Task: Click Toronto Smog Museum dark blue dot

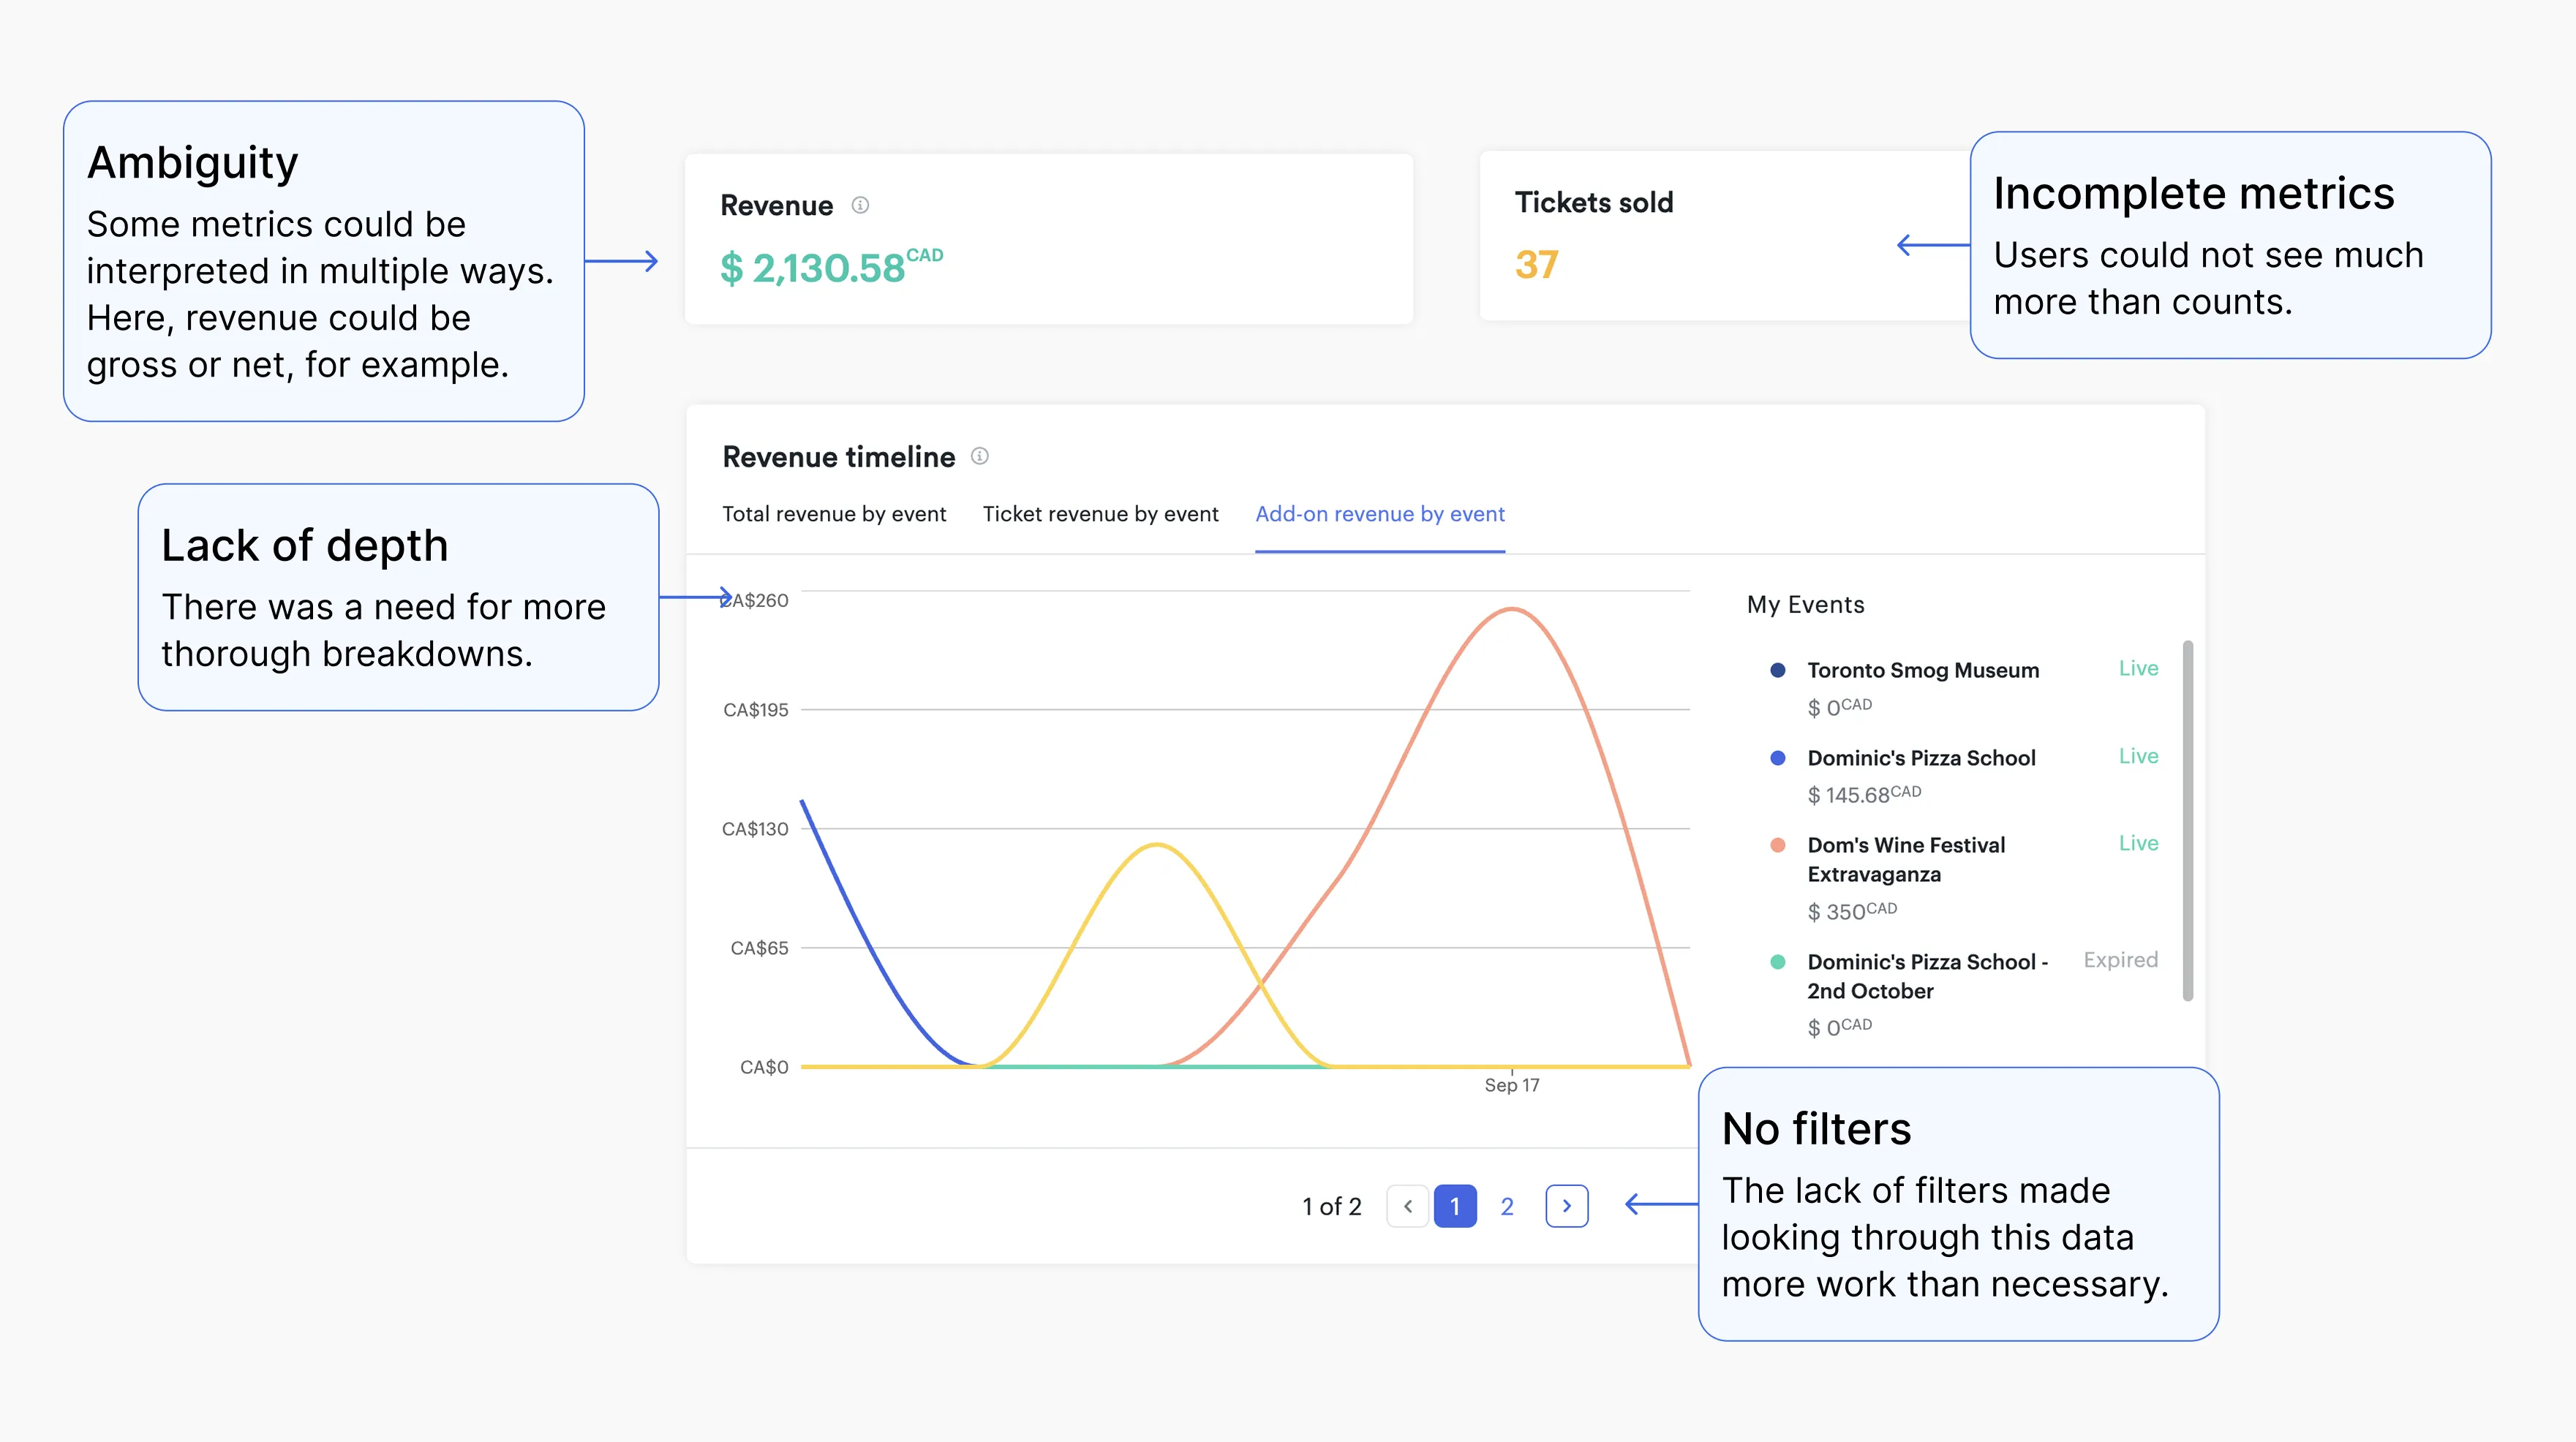Action: tap(1777, 670)
